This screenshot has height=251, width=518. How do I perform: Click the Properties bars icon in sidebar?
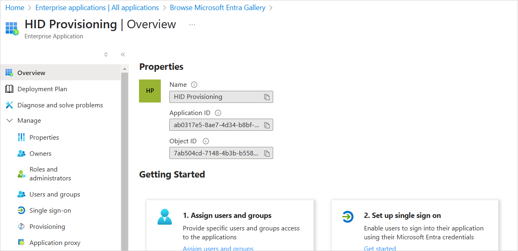[x=21, y=137]
